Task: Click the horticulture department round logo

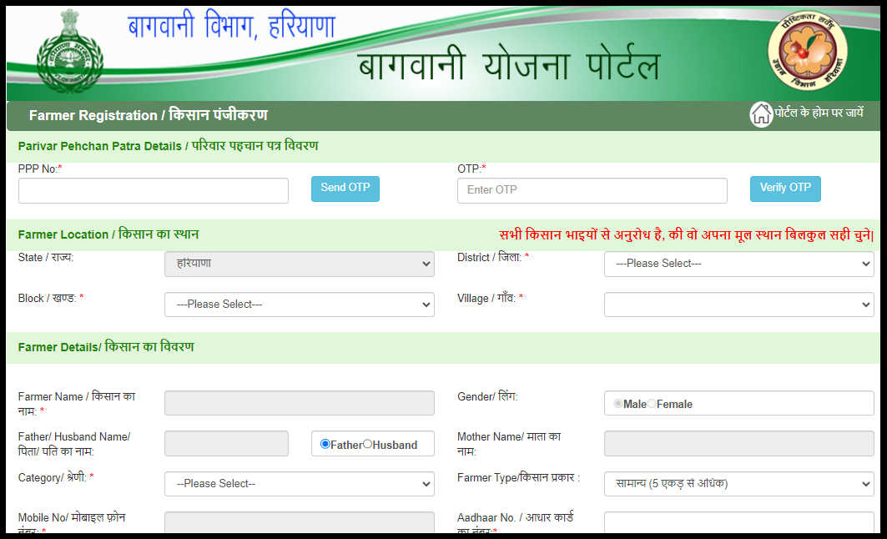Action: coord(807,51)
